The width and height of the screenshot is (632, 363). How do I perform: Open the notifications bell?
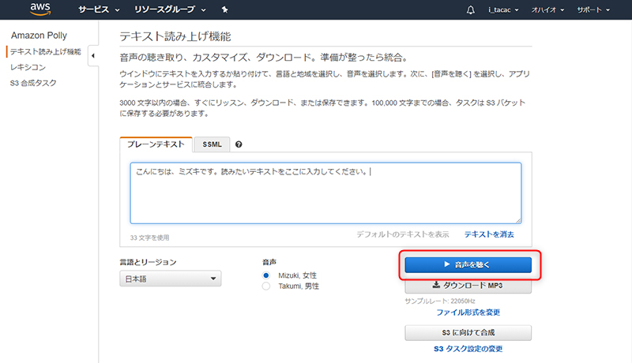pos(470,10)
